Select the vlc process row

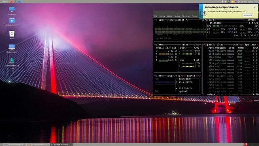pyautogui.click(x=233, y=67)
